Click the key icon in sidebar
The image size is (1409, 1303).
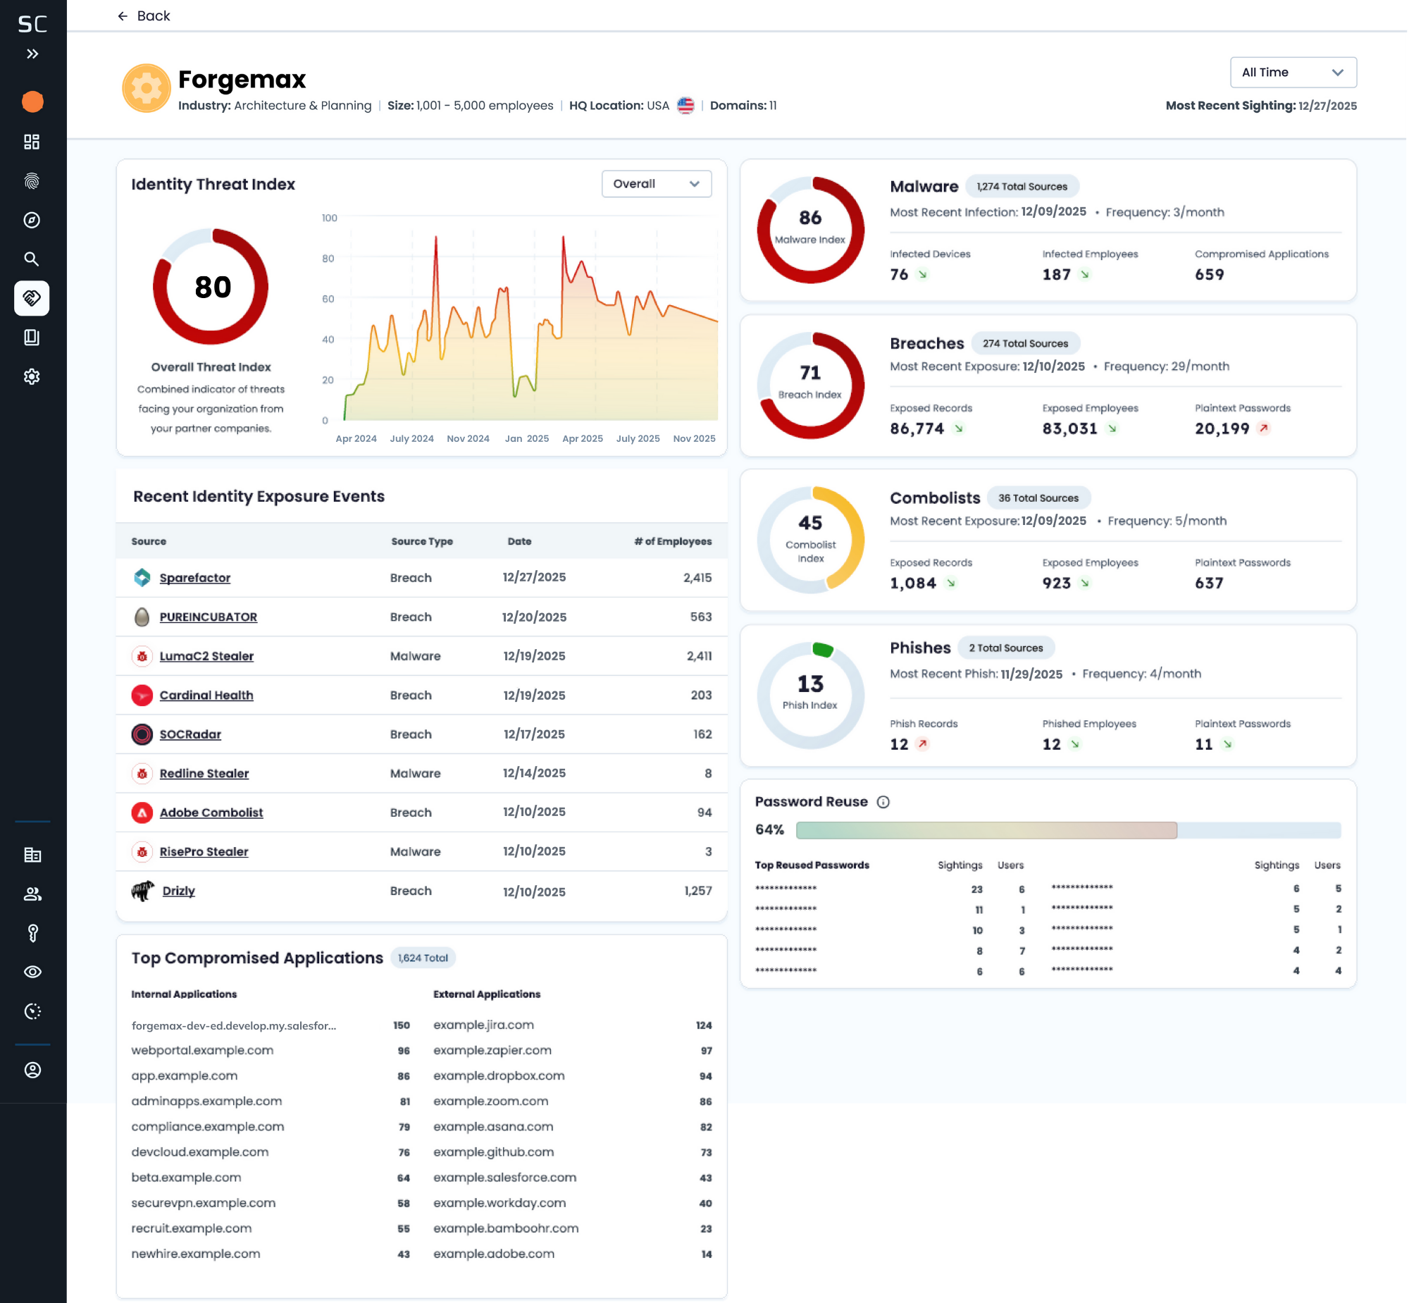32,933
